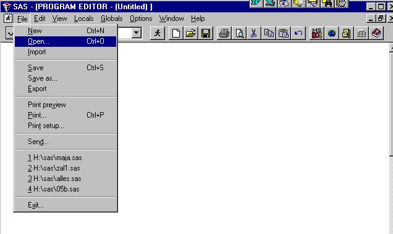Click the yellow file cabinet toolbar icon
This screenshot has width=393, height=234.
pyautogui.click(x=347, y=33)
